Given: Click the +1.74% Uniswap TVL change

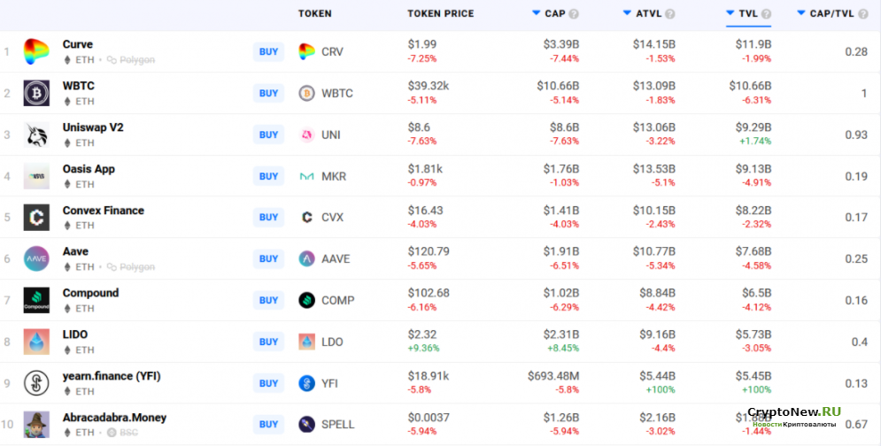Looking at the screenshot, I should point(754,141).
